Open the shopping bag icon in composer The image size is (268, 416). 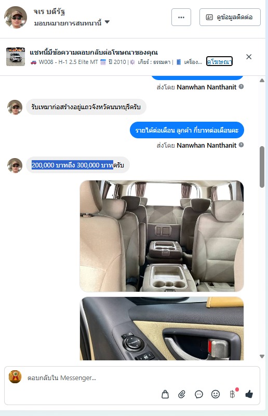[x=165, y=394]
